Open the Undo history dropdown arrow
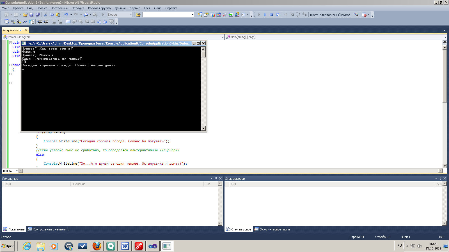This screenshot has width=449, height=252. pyautogui.click(x=71, y=15)
